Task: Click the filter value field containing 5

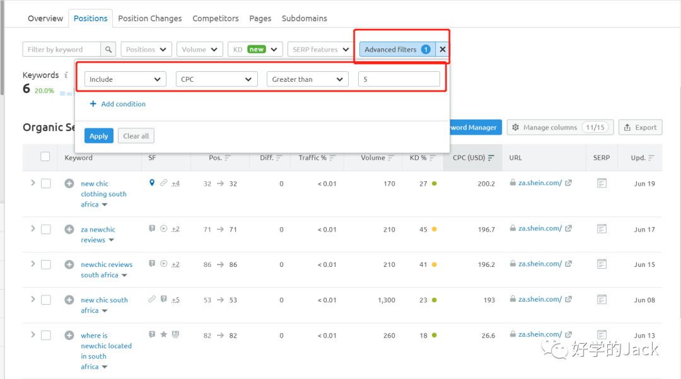Action: [399, 79]
